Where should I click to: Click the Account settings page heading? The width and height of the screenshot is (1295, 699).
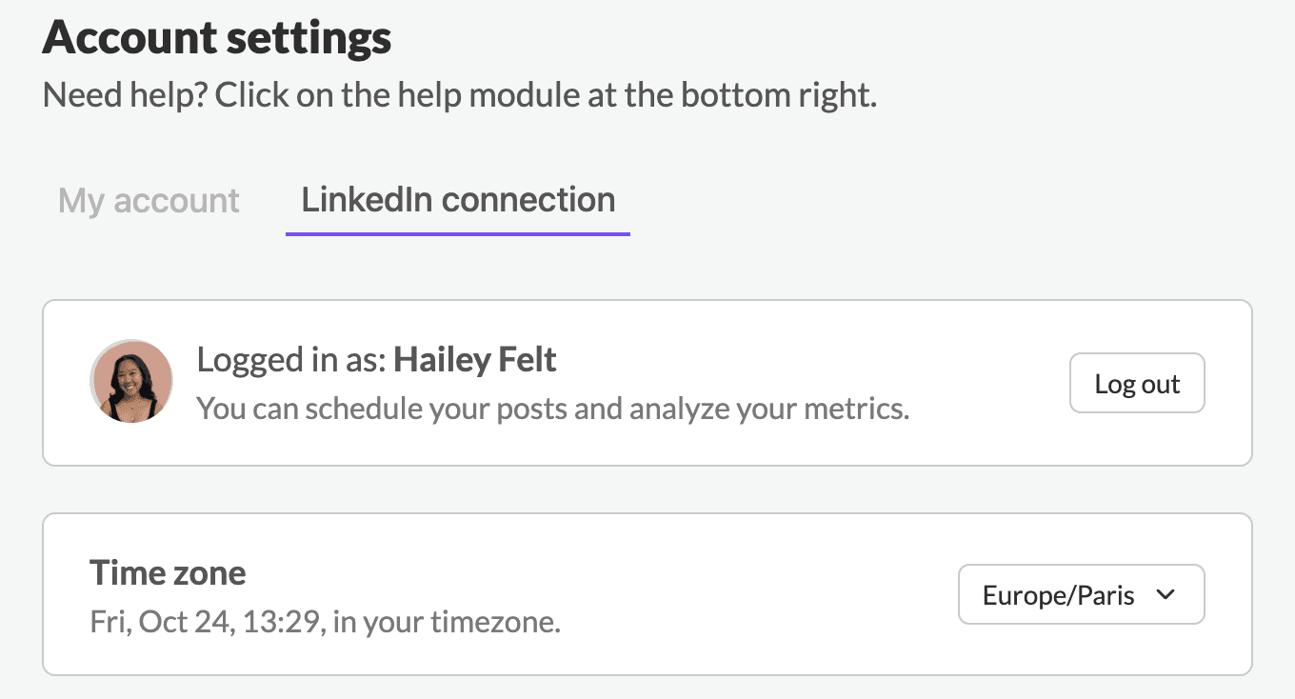pyautogui.click(x=217, y=38)
